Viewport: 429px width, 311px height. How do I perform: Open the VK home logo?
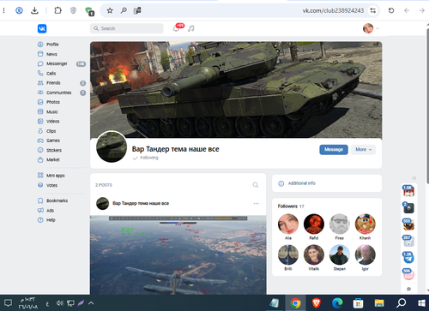(42, 28)
